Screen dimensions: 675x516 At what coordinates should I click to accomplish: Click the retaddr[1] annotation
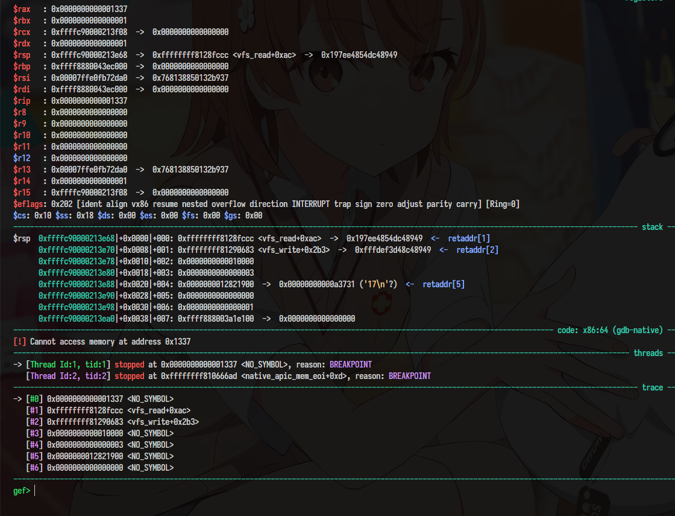pyautogui.click(x=469, y=238)
